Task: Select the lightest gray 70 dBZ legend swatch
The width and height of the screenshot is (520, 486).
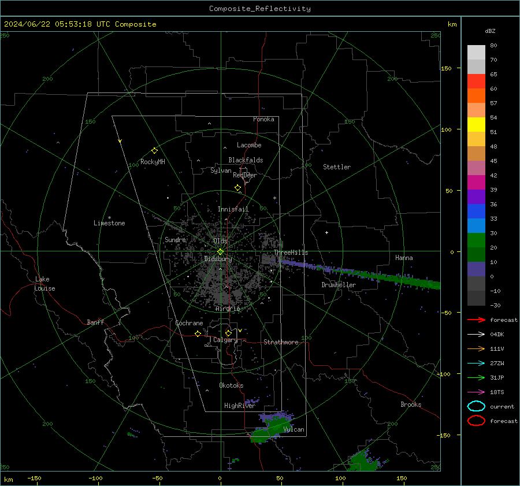Action: point(476,53)
